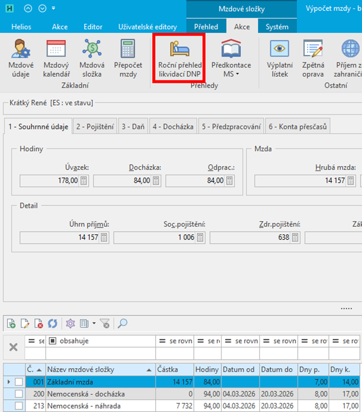Check the box for Základní mzda row

[19, 382]
